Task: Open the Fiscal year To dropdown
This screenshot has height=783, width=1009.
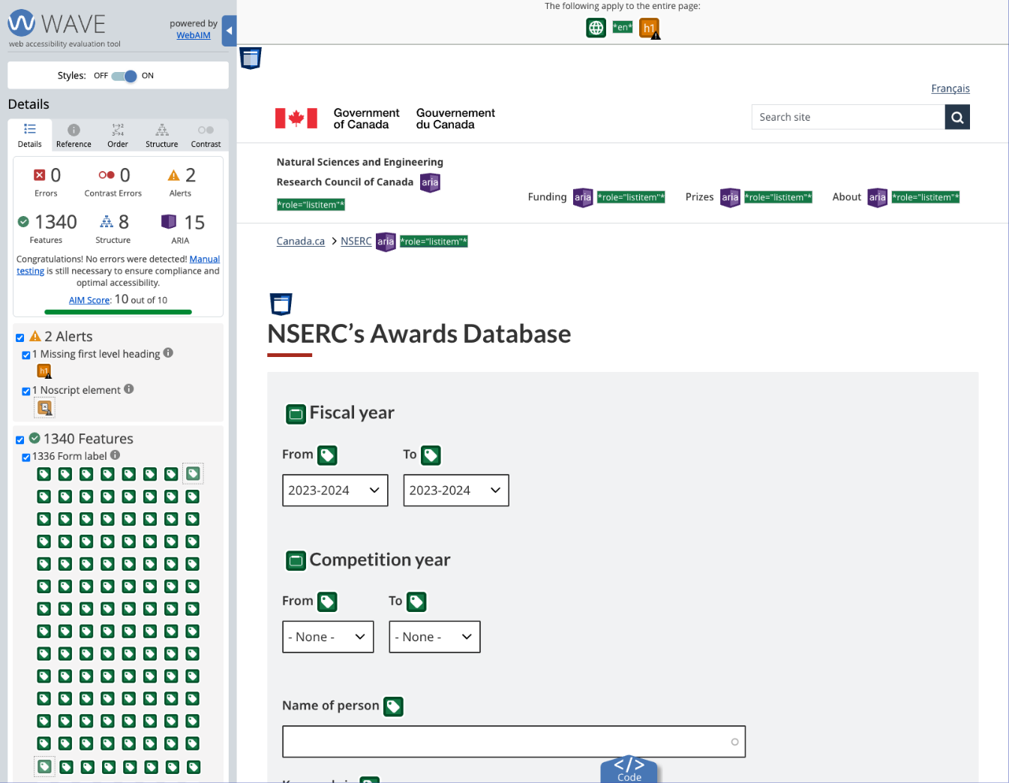Action: point(455,490)
